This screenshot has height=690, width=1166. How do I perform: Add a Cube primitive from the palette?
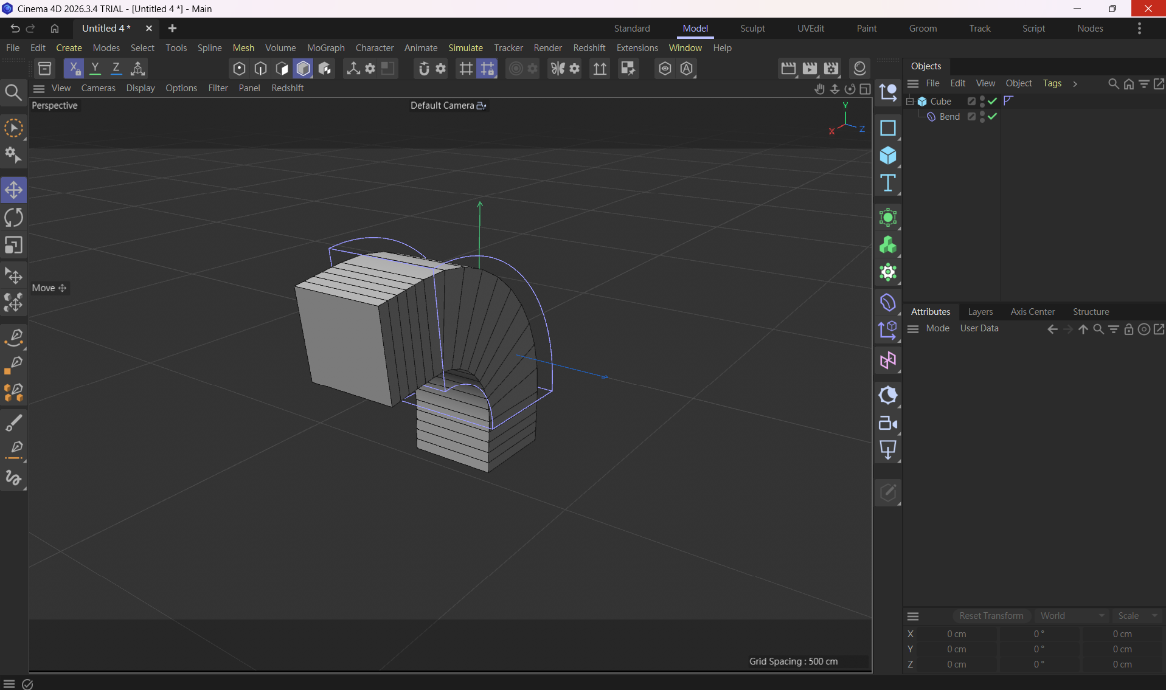[x=888, y=156]
